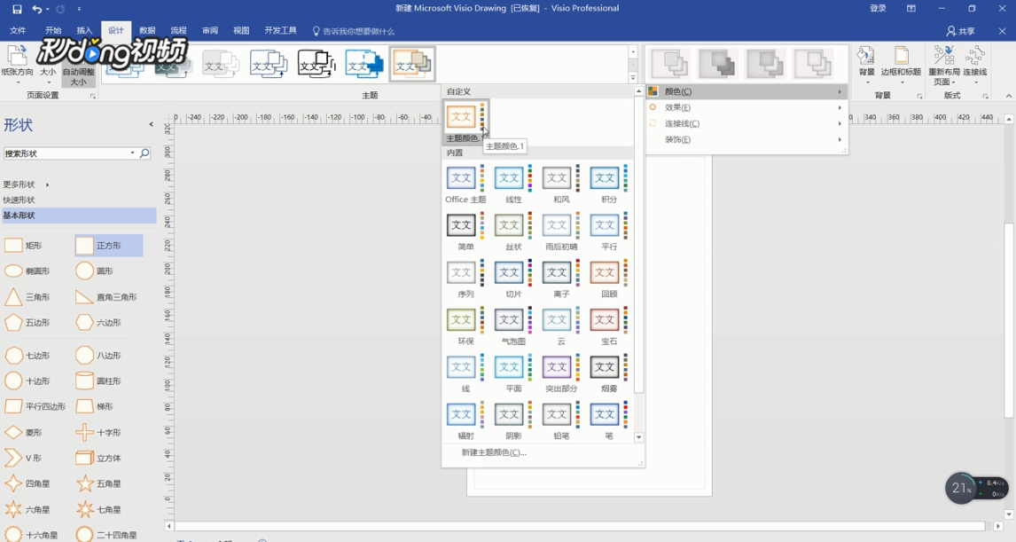Screen dimensions: 1016x542
Task: Collapse the ribbon with the chevron
Action: (x=1008, y=96)
